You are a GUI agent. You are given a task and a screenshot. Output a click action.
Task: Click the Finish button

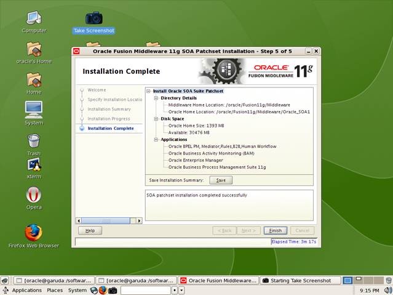pyautogui.click(x=275, y=230)
